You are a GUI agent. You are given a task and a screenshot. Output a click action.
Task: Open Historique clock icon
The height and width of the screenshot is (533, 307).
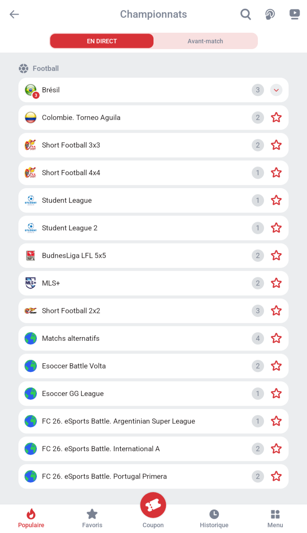(x=214, y=518)
